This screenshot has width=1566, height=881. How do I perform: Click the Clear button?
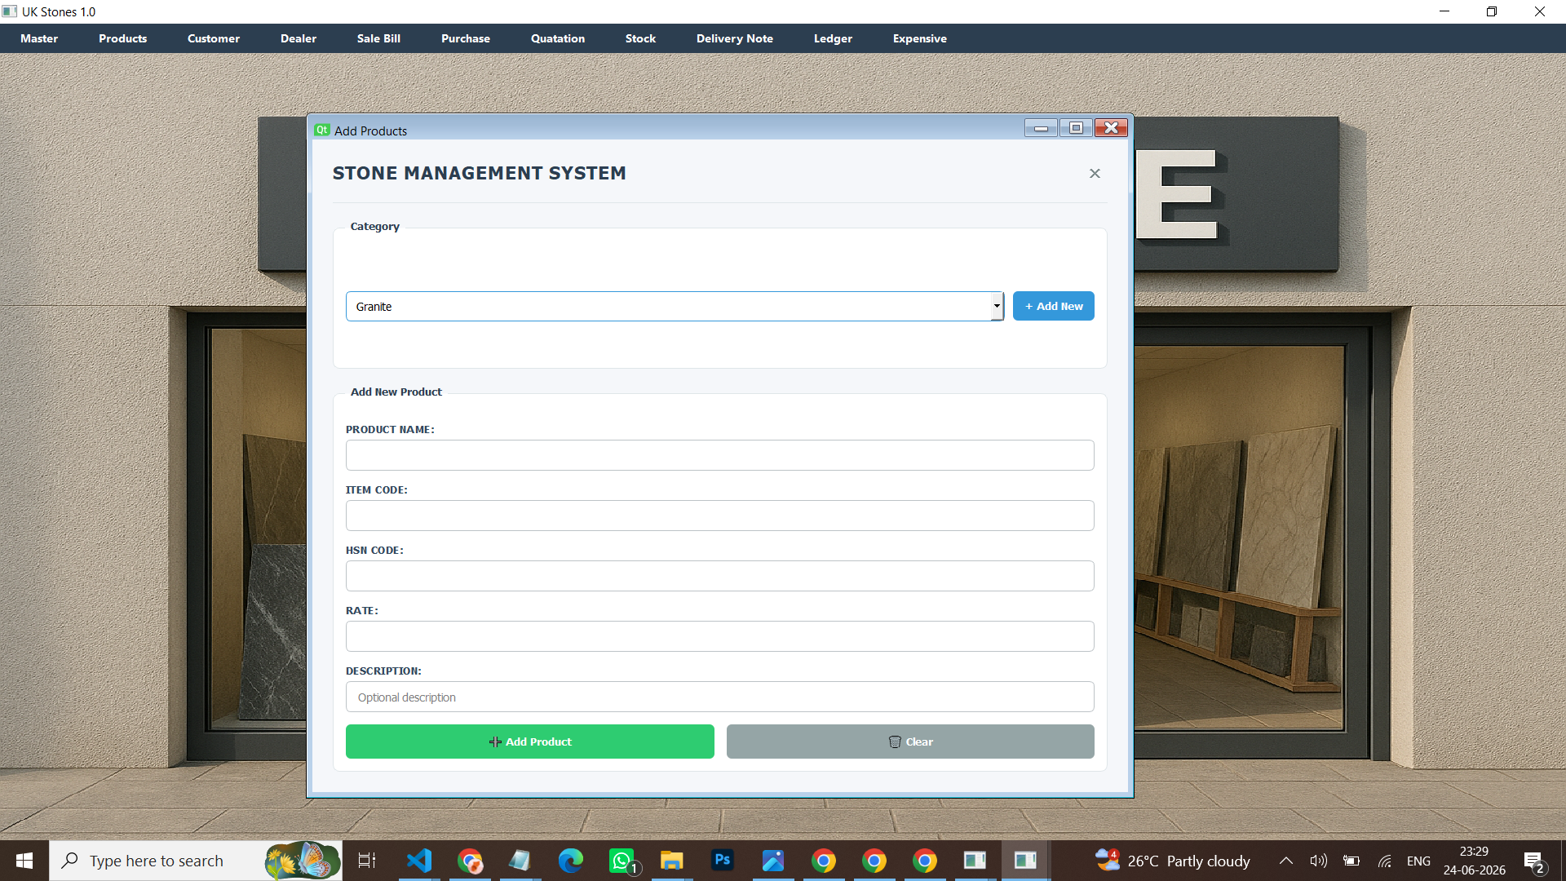(x=910, y=742)
